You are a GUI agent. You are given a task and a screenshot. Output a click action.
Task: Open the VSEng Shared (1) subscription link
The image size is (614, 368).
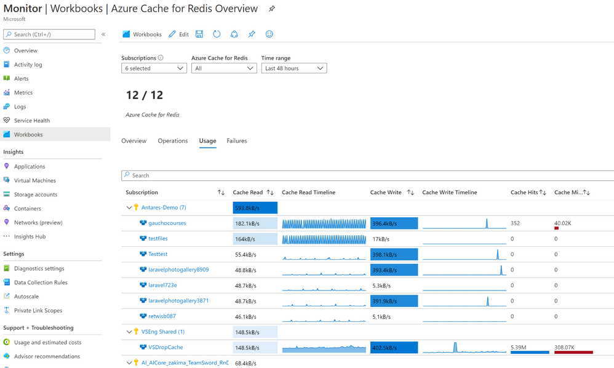pos(163,332)
